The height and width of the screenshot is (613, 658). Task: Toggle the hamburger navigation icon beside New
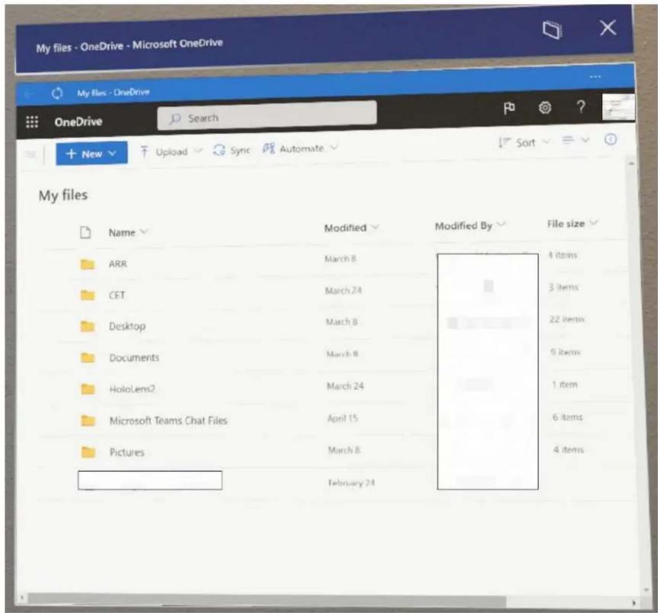(30, 154)
